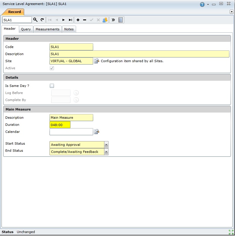
Task: Open the blue help question icon
Action: pyautogui.click(x=202, y=4)
